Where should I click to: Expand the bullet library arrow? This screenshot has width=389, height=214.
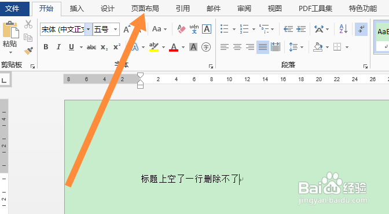234,30
